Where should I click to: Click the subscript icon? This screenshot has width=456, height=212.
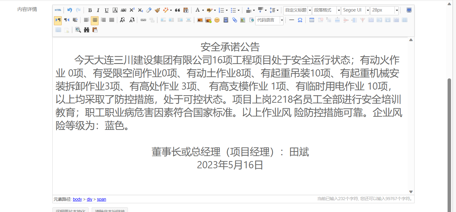tap(140, 10)
